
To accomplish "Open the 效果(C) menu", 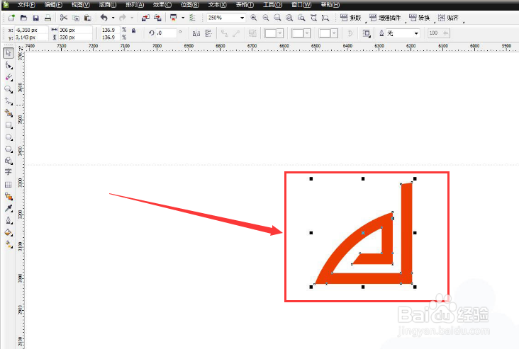I will tap(162, 5).
